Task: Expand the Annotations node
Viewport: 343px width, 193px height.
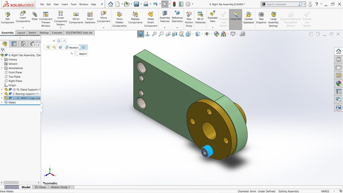Action: point(2,68)
